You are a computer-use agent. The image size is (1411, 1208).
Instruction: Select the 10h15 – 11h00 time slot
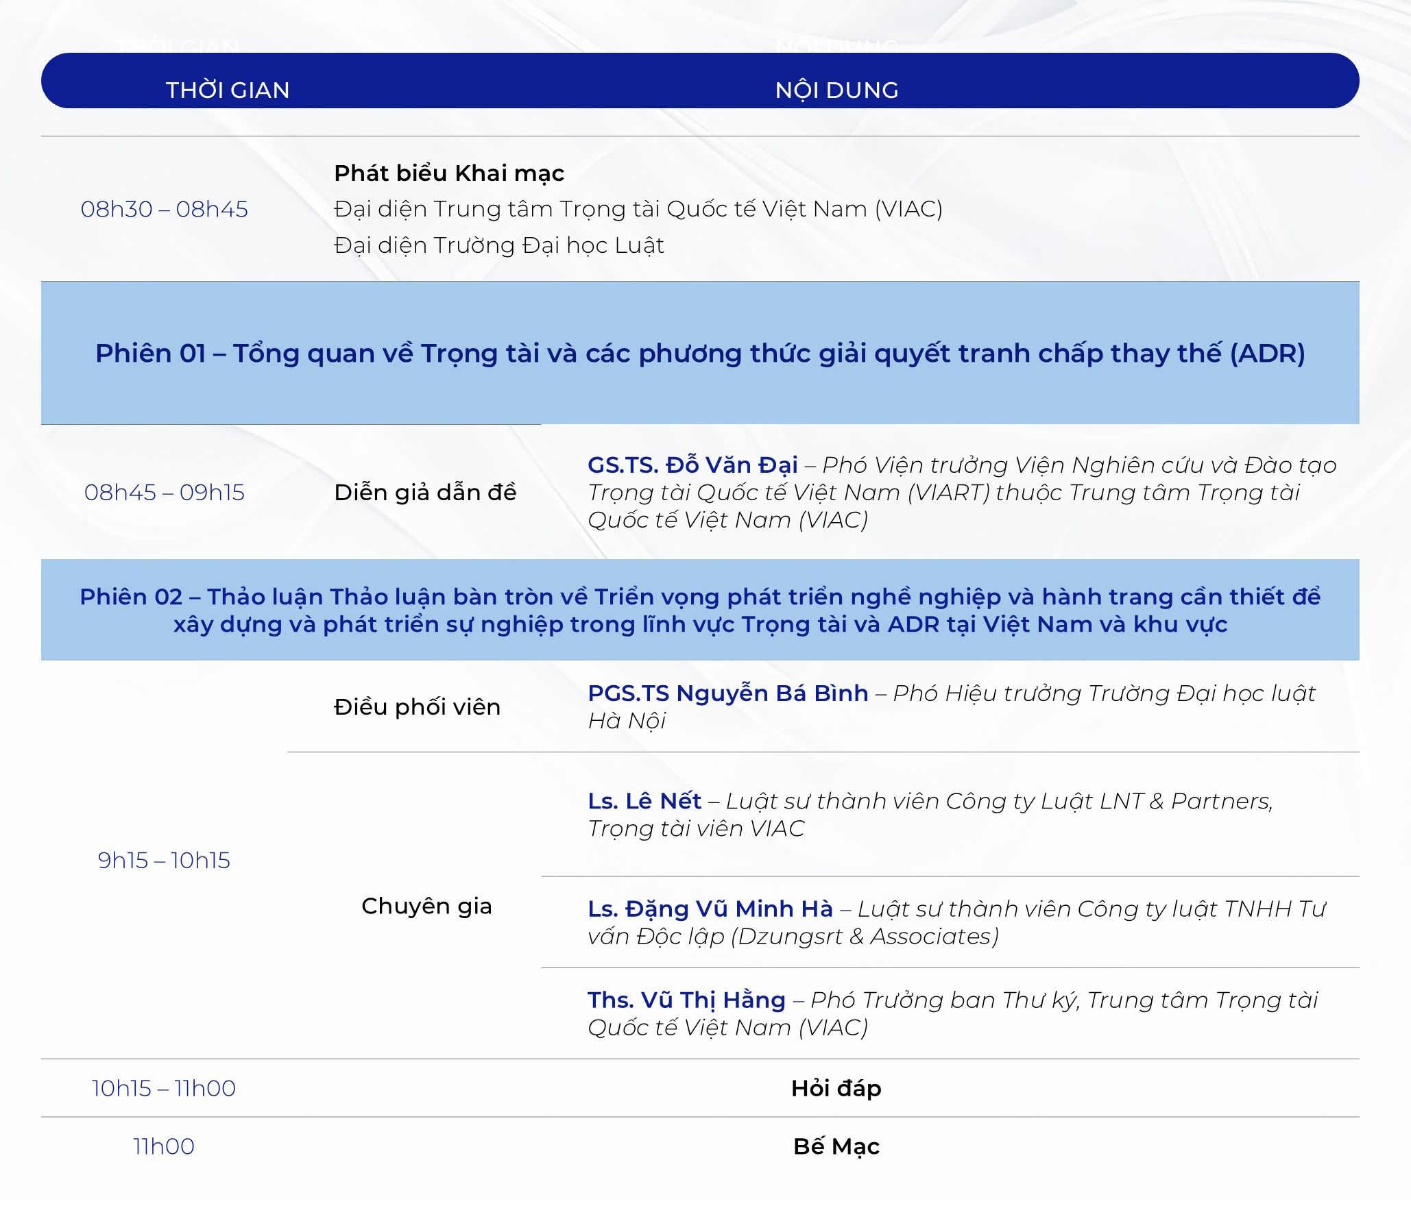[x=164, y=1088]
